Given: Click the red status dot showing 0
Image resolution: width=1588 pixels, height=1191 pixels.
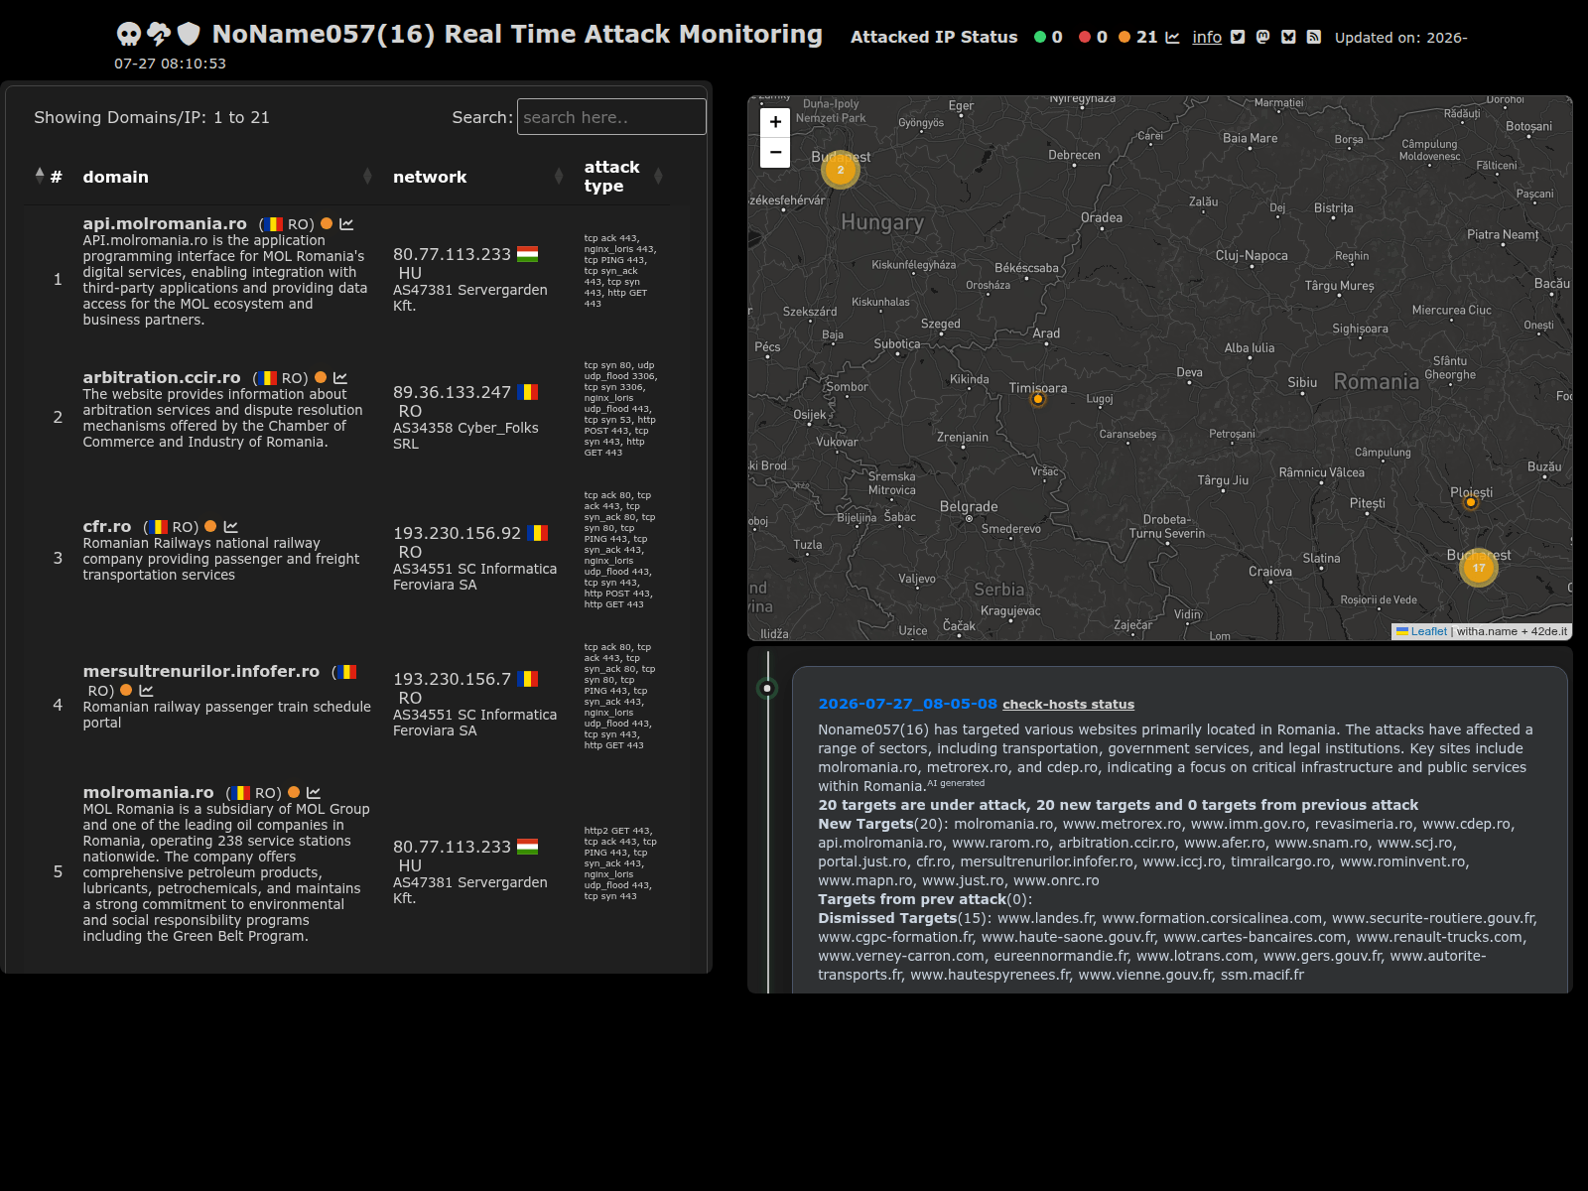Looking at the screenshot, I should (1085, 38).
